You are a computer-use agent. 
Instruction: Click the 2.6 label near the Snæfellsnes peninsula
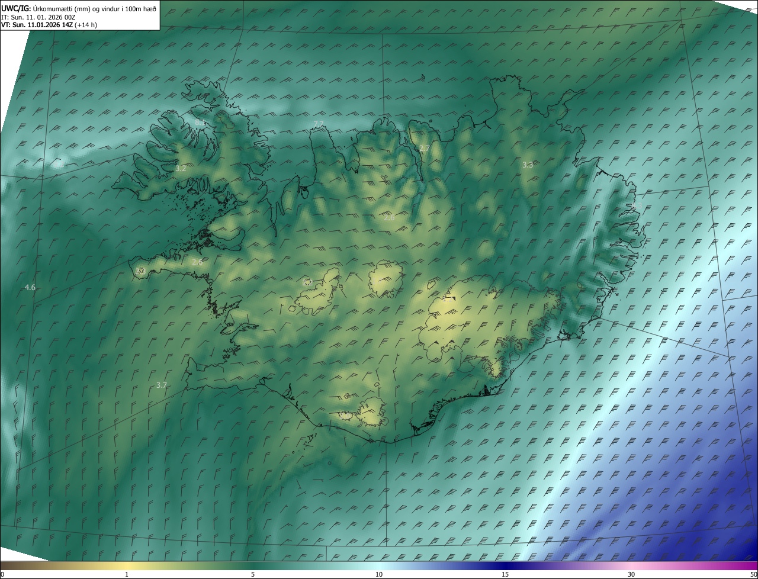pyautogui.click(x=197, y=262)
